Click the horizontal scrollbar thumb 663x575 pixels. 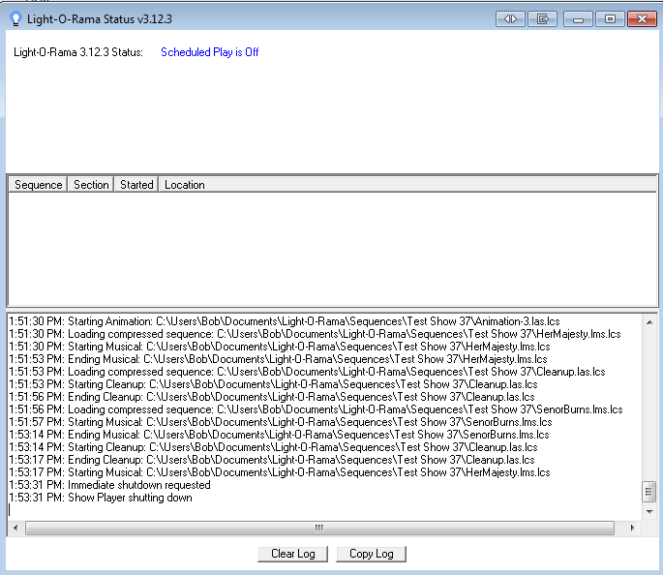tap(319, 528)
